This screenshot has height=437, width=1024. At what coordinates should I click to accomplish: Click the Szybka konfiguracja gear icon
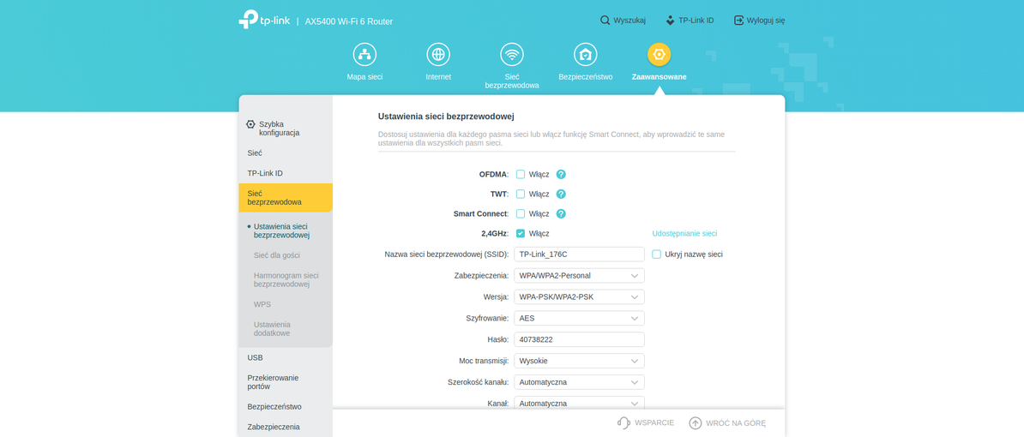(x=250, y=124)
